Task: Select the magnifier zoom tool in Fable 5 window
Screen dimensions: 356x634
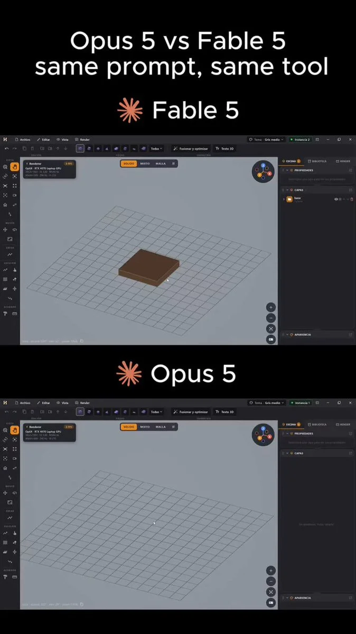Action: click(x=5, y=167)
